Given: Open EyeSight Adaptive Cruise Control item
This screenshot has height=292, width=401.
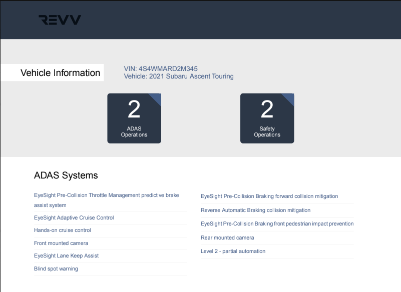Looking at the screenshot, I should tap(74, 217).
